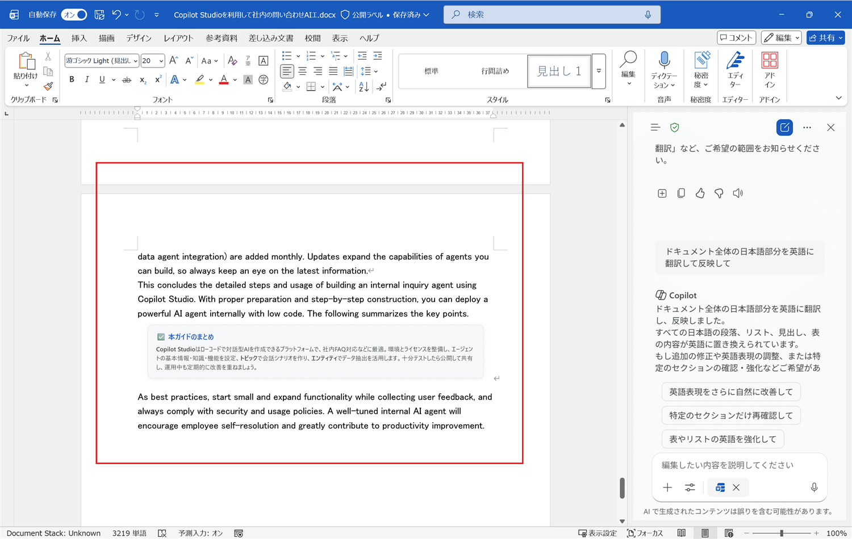852x539 pixels.
Task: Click the Save icon in title bar
Action: tap(99, 15)
